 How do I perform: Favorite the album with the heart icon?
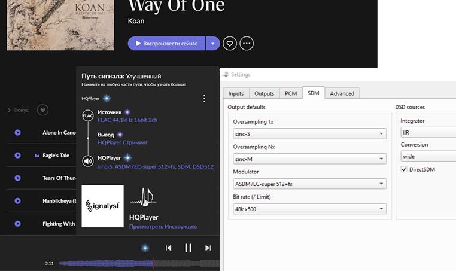(x=230, y=44)
